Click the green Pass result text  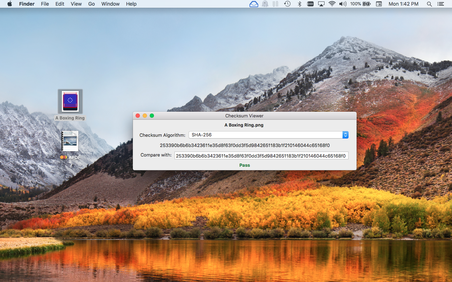[x=245, y=165]
